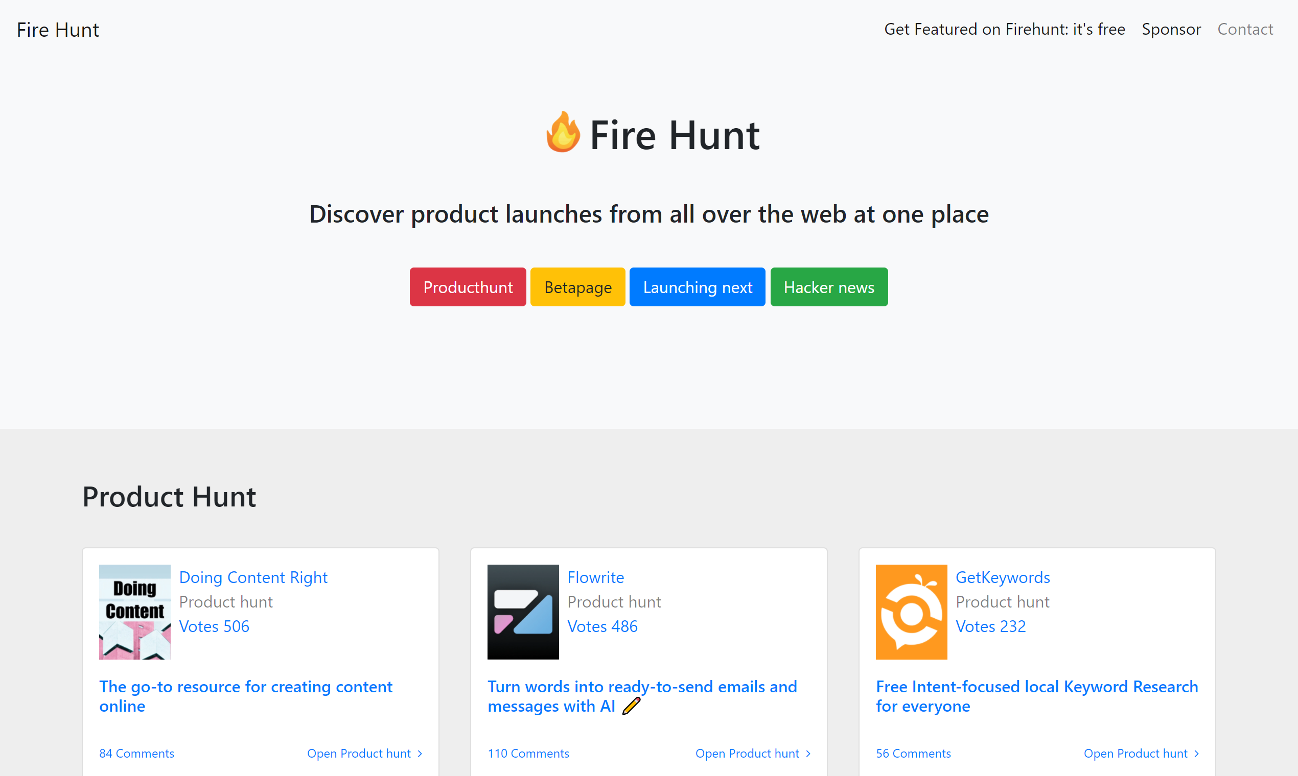The width and height of the screenshot is (1298, 776).
Task: Open 'The go-to resource for creating content online'
Action: [x=246, y=696]
